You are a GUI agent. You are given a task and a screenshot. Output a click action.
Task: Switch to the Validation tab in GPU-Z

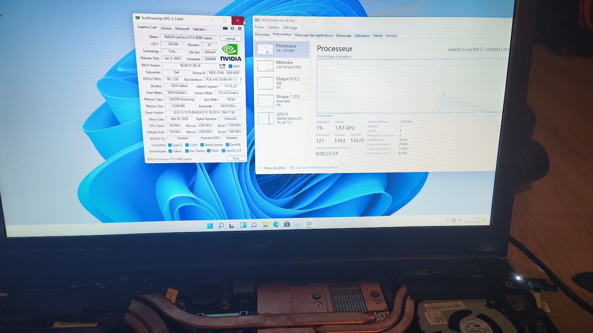199,29
